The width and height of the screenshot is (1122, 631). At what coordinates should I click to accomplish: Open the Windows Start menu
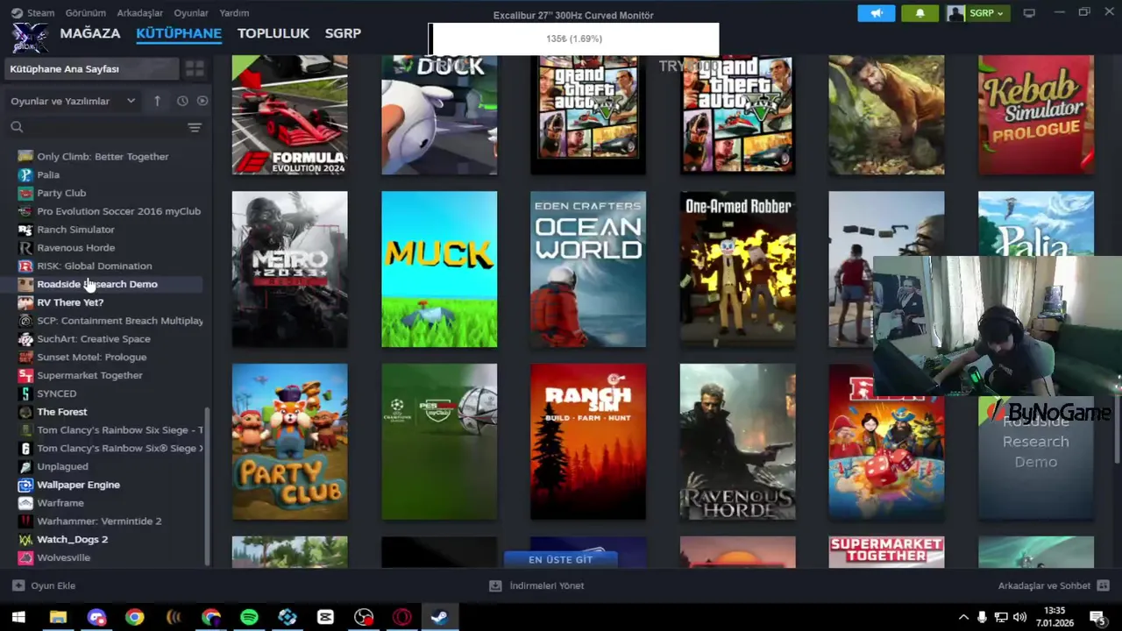pos(18,617)
